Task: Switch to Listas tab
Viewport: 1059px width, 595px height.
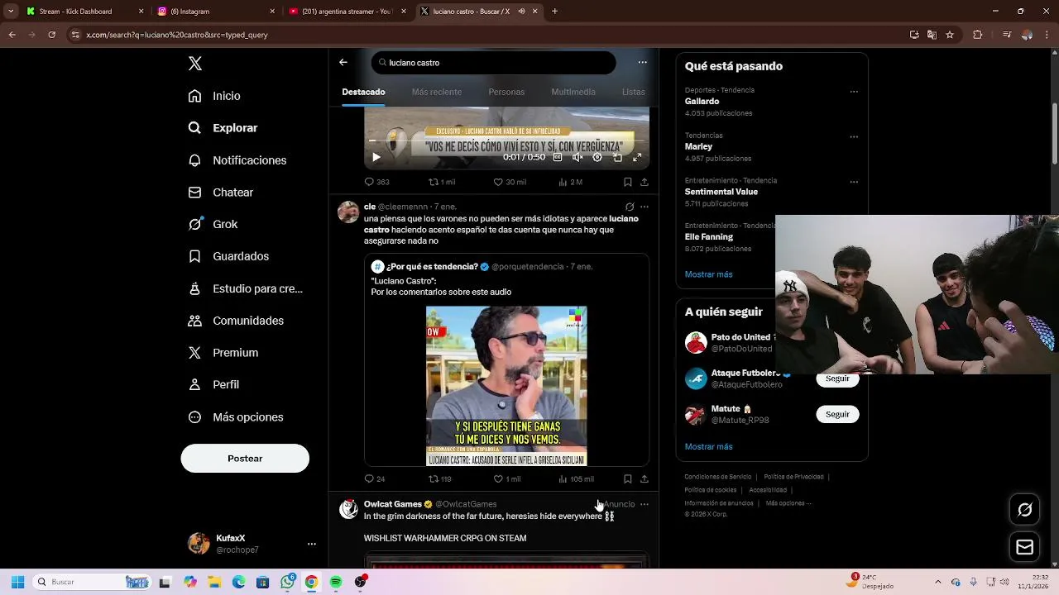Action: click(634, 92)
